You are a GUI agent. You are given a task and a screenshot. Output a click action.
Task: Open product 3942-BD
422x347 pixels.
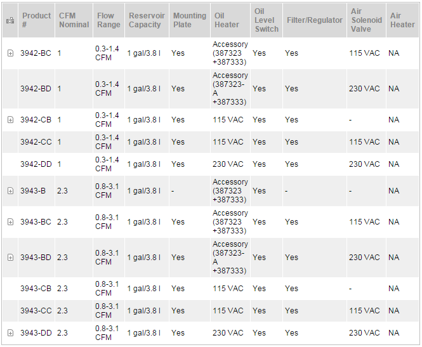(x=36, y=89)
